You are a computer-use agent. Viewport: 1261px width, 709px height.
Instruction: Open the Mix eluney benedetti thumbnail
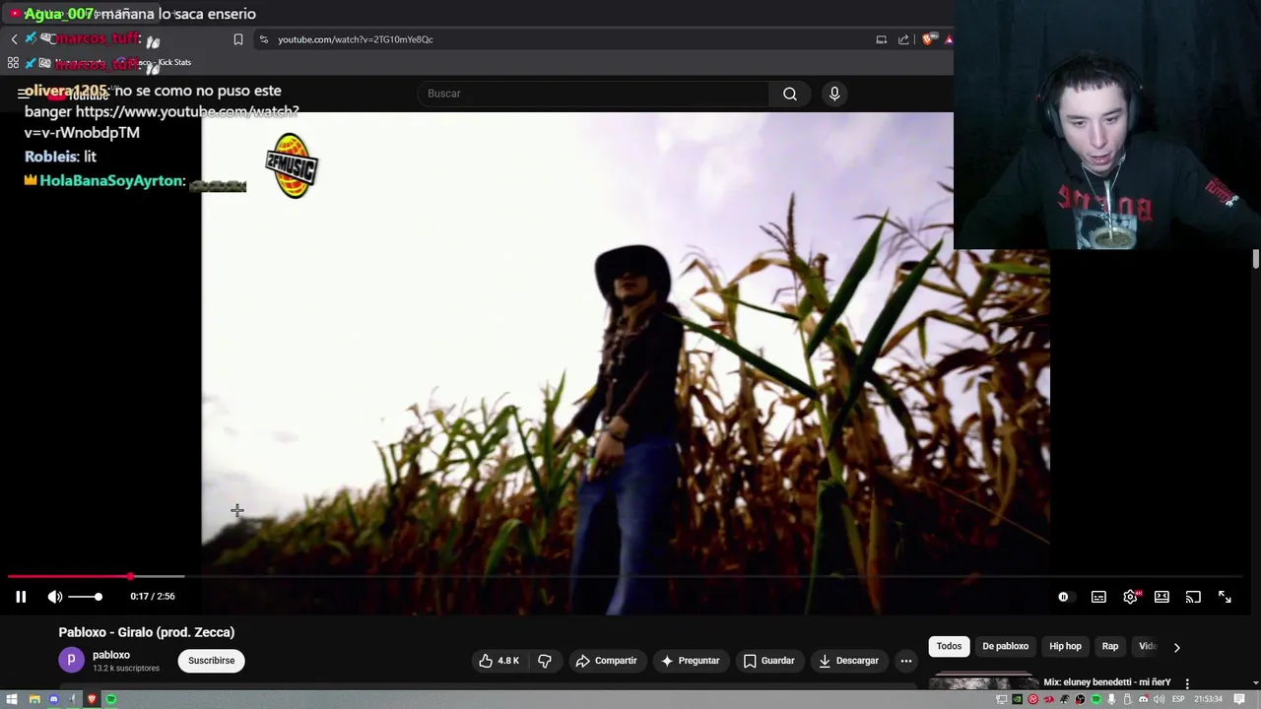click(x=983, y=683)
